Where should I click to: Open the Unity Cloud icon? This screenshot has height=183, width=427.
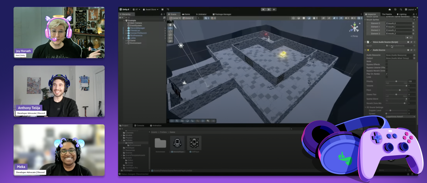click(390, 10)
